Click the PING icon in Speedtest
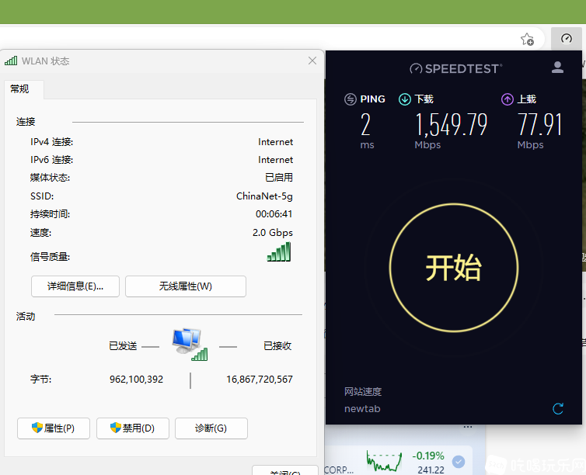586x475 pixels. tap(351, 99)
